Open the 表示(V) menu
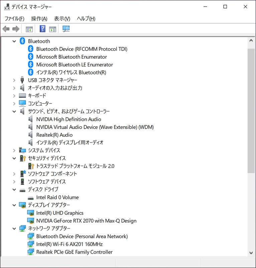Viewport: 256px width, 268px height. click(x=62, y=18)
